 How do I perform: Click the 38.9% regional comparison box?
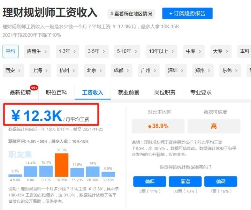(x=158, y=126)
